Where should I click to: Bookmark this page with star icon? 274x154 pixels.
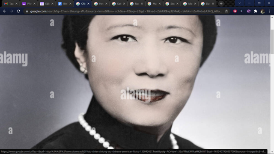226,12
